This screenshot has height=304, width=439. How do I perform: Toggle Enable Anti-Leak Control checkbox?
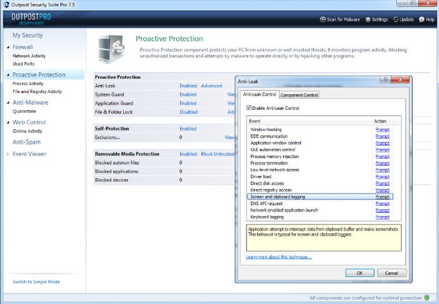[249, 108]
